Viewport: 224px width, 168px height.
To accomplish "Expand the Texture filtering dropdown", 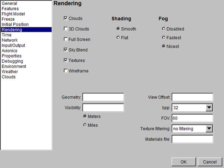I will tap(209, 129).
